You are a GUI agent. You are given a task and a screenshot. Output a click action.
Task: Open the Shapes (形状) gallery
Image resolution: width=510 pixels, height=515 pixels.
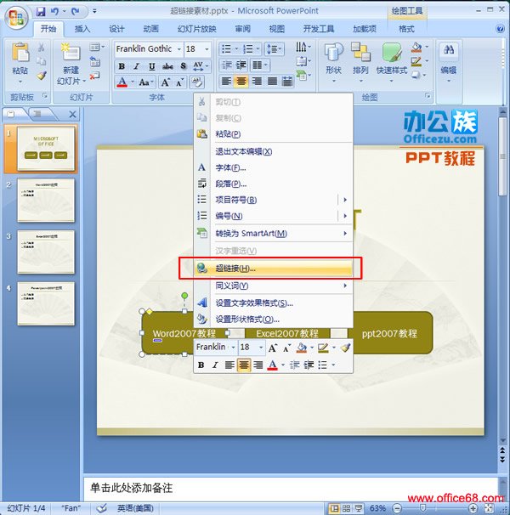coord(333,62)
